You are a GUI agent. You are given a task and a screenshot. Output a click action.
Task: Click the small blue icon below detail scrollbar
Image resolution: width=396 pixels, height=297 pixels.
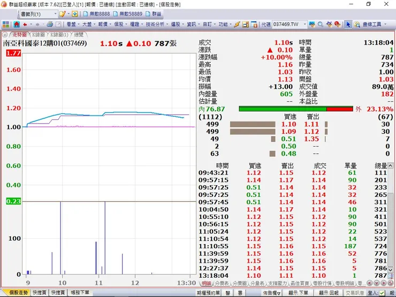tap(391, 276)
